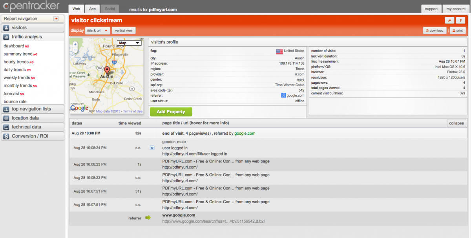
Task: Open the display title & url dropdown
Action: (97, 30)
